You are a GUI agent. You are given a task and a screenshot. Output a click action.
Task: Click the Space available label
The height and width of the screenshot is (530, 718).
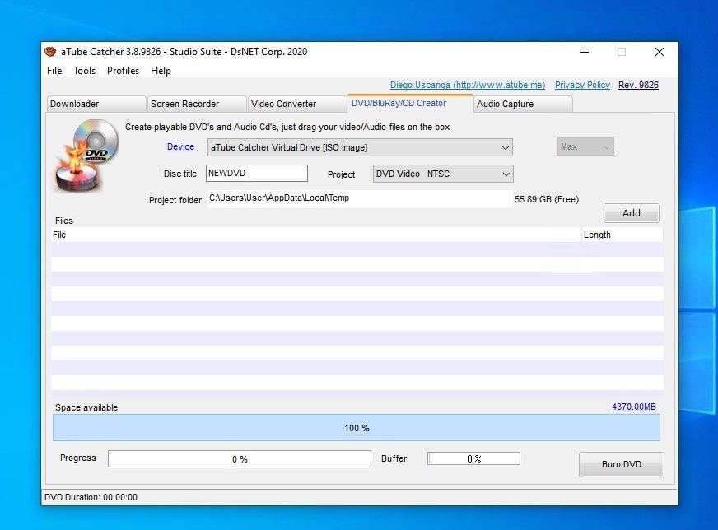[x=86, y=407]
